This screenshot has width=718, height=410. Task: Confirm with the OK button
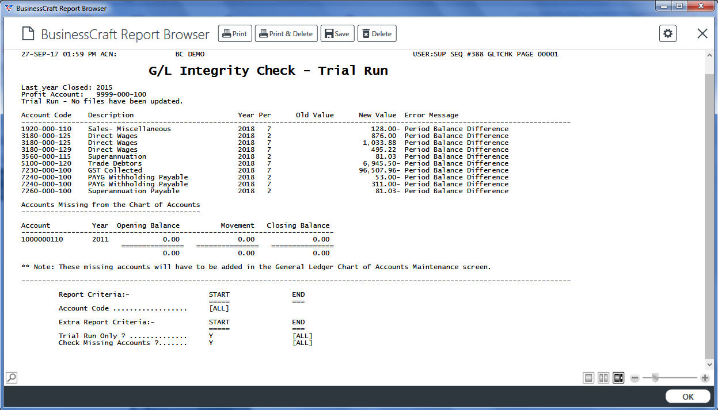tap(688, 397)
